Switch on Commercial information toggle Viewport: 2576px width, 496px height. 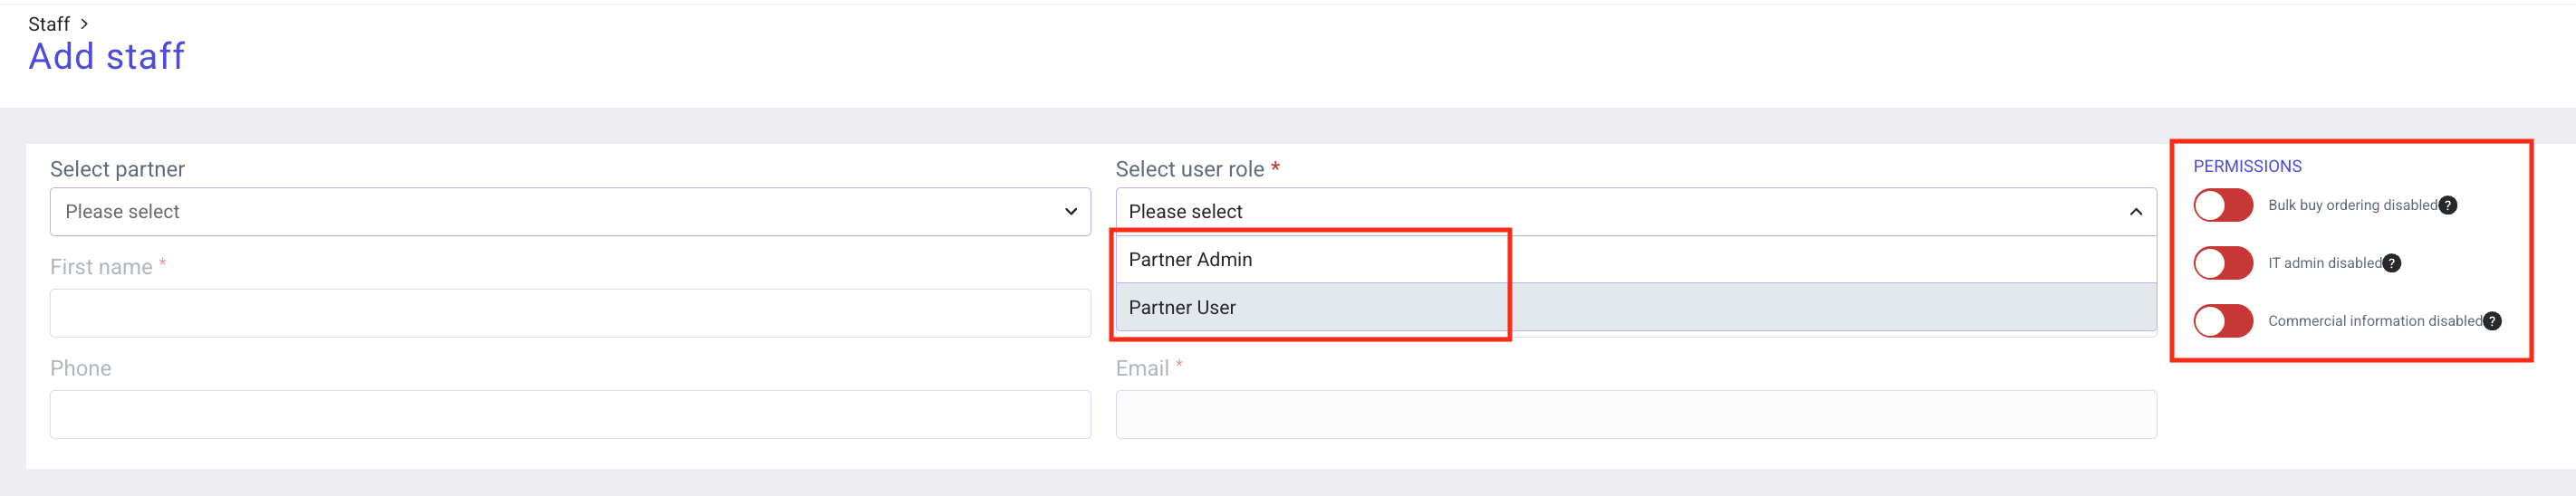2222,321
